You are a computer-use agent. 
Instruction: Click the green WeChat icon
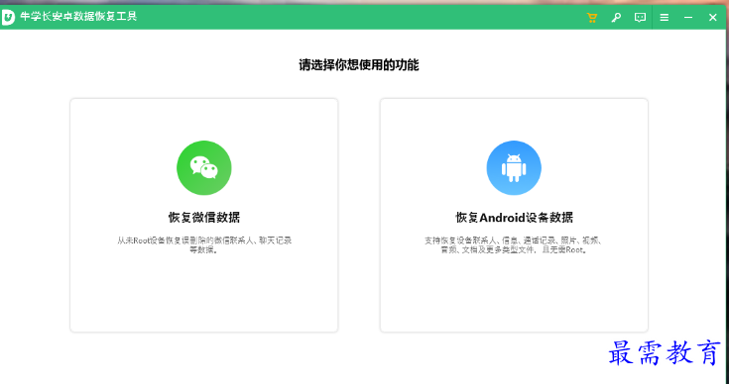[204, 168]
